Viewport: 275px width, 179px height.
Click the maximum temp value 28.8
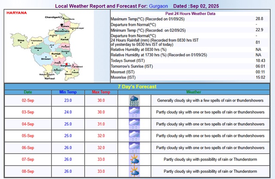[260, 19]
